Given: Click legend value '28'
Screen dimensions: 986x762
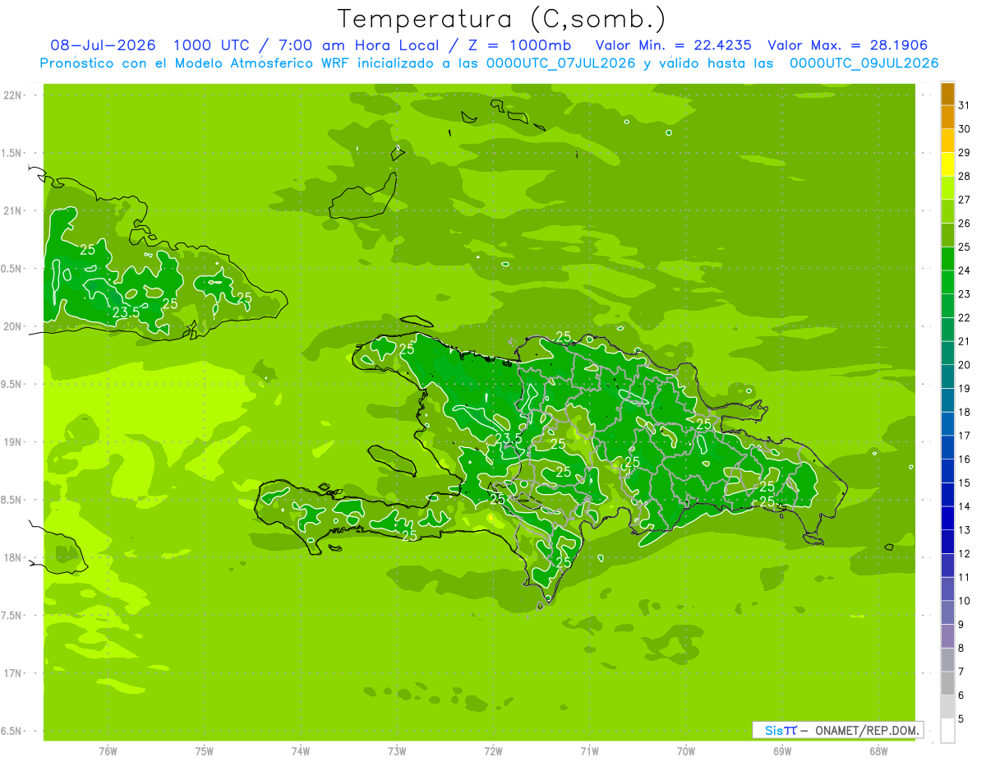Looking at the screenshot, I should [x=964, y=176].
